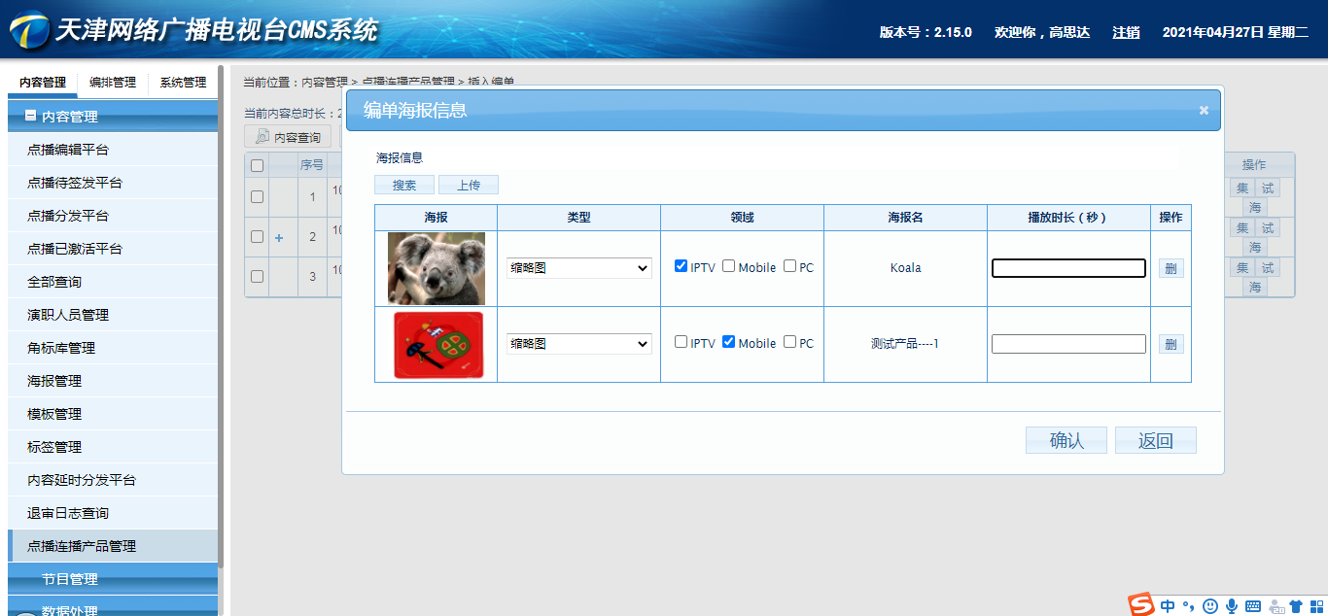This screenshot has height=616, width=1328.
Task: Open 全部查询 in the sidebar
Action: tap(113, 282)
